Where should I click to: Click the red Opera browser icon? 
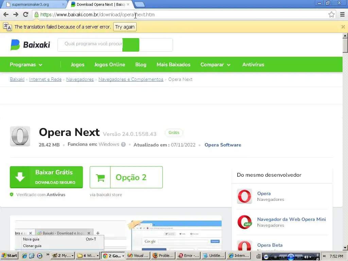(x=244, y=196)
